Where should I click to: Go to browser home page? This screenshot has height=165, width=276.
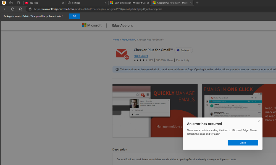(21, 9)
